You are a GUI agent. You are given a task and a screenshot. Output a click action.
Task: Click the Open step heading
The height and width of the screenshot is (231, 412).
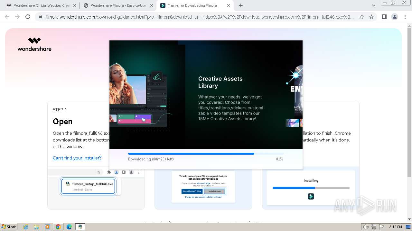click(62, 122)
